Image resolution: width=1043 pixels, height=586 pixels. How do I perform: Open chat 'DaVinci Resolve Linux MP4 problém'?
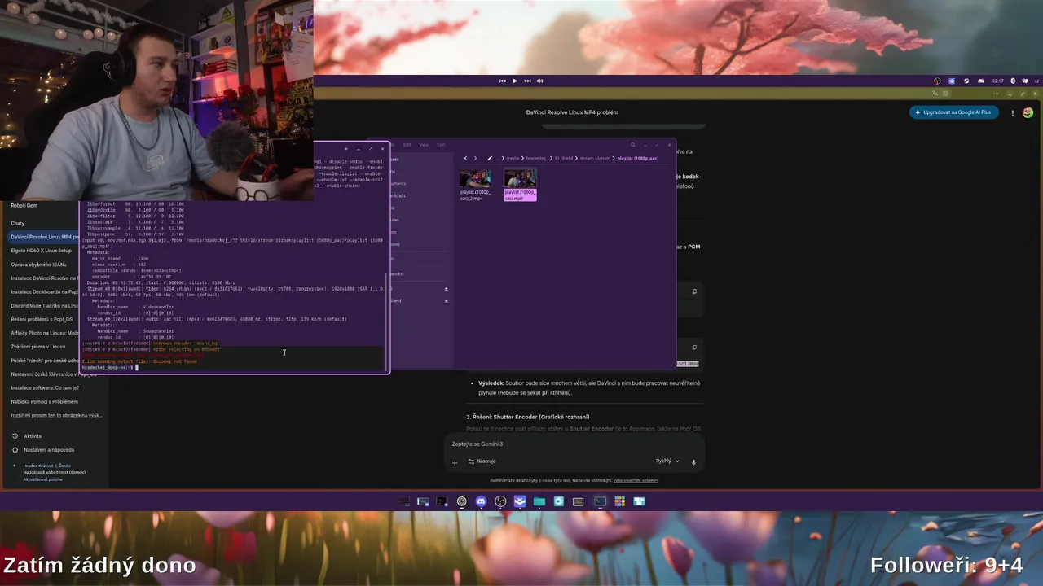[42, 237]
